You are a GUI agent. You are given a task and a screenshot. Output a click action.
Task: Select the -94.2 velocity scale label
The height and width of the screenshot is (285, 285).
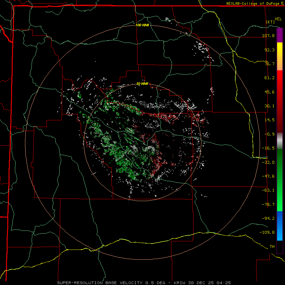pos(268,218)
